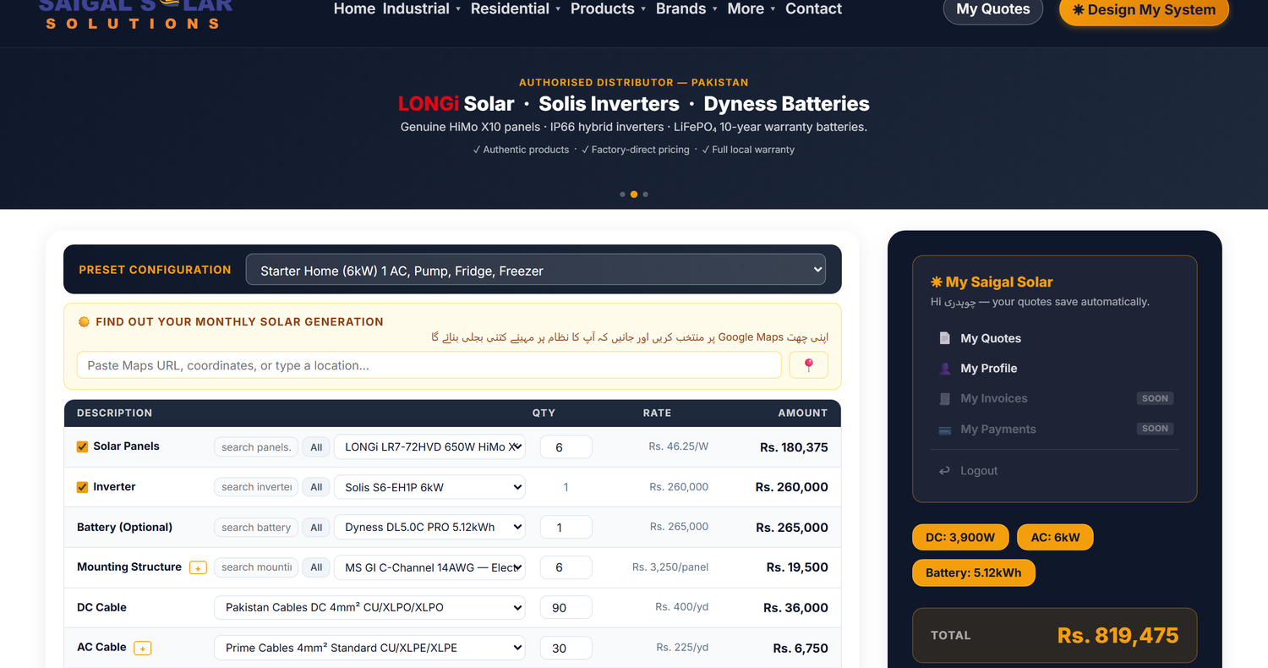
Task: Click the Paste Maps URL location field
Action: point(429,365)
